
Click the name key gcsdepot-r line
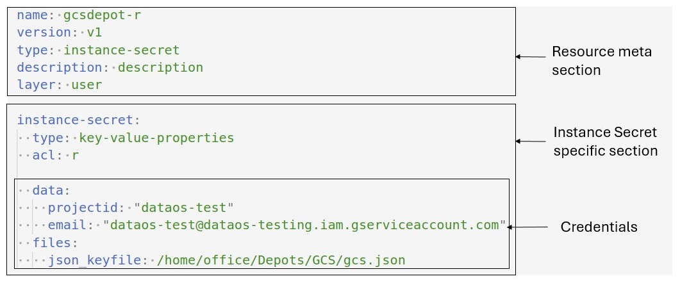click(x=79, y=15)
